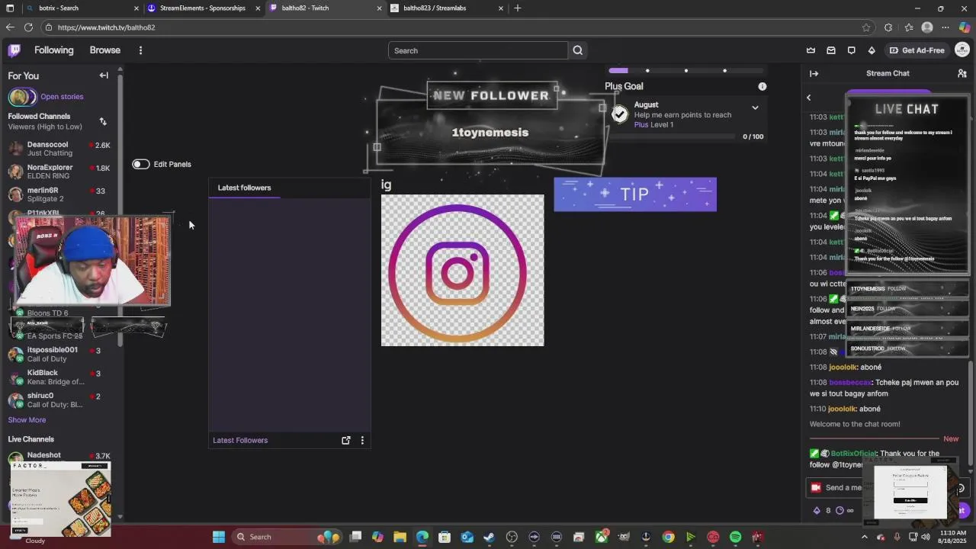976x549 pixels.
Task: Open the Deanscool channel
Action: click(61, 149)
